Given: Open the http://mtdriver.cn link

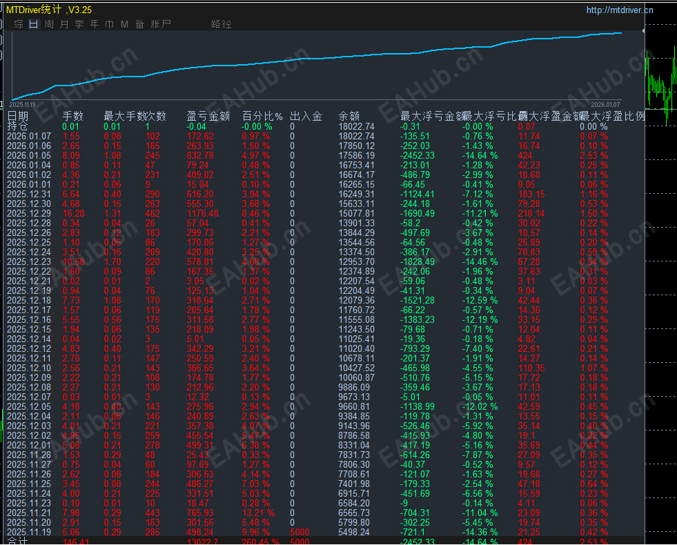Looking at the screenshot, I should pos(619,10).
